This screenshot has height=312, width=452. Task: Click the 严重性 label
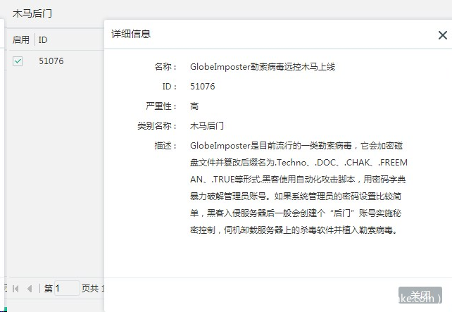(x=161, y=106)
